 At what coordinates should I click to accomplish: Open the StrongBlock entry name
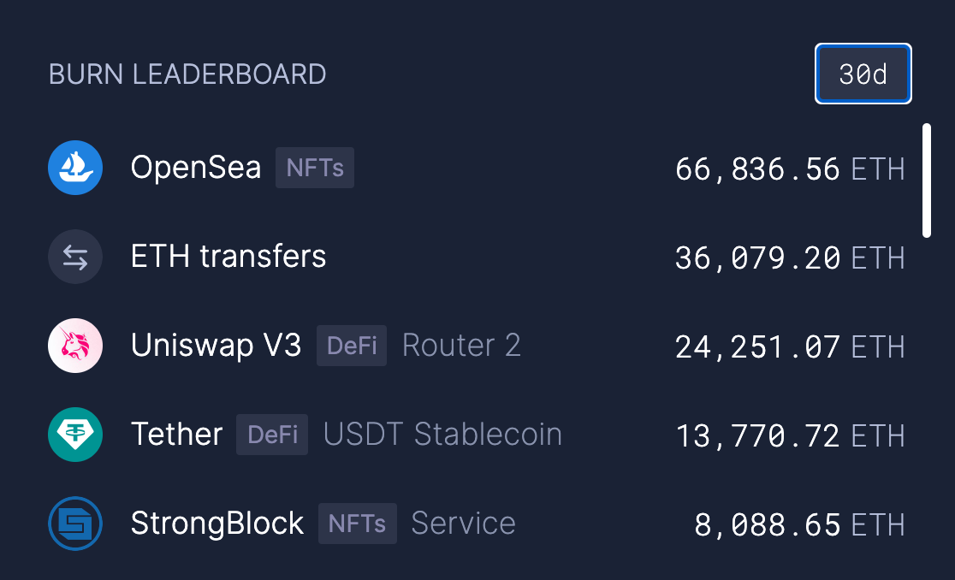pos(217,524)
